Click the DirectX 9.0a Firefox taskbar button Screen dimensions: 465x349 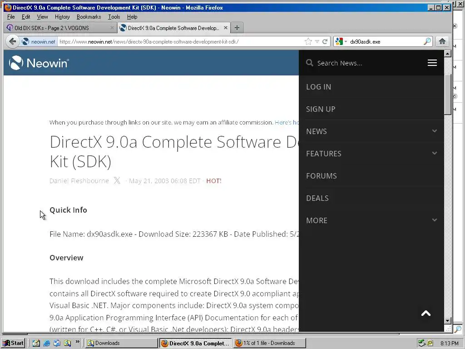click(195, 343)
